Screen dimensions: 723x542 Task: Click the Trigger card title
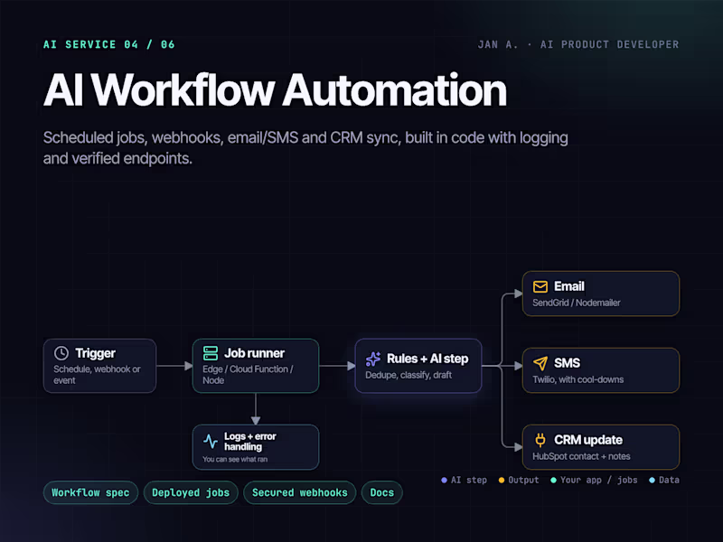tap(95, 353)
